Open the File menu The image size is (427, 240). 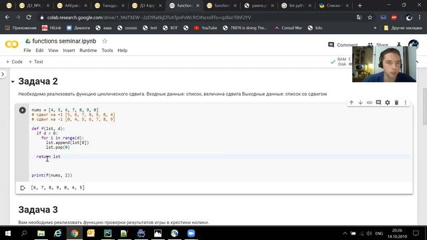click(27, 51)
